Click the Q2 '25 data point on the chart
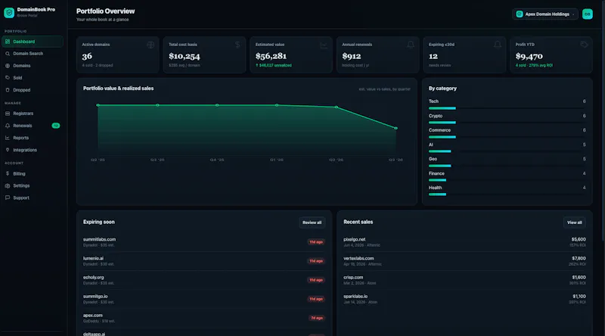Viewport: 605px width, 336px height. point(98,105)
